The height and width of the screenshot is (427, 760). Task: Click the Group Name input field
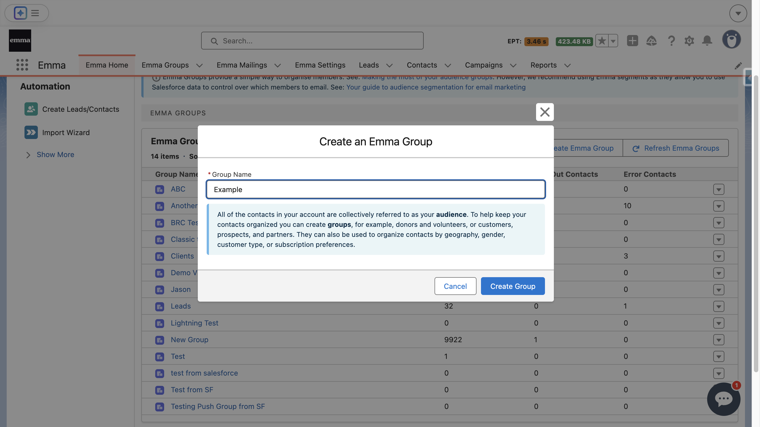coord(376,189)
